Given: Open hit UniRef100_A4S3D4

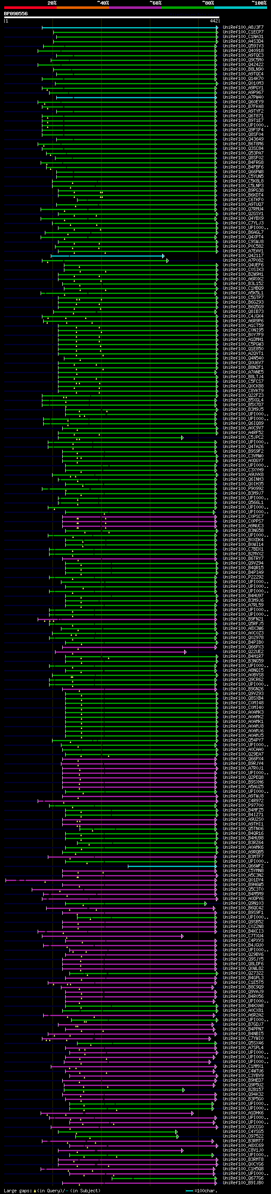Looking at the screenshot, I should click(x=243, y=41).
